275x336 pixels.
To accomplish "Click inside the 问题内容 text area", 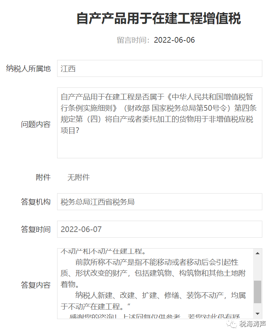I will pos(159,123).
